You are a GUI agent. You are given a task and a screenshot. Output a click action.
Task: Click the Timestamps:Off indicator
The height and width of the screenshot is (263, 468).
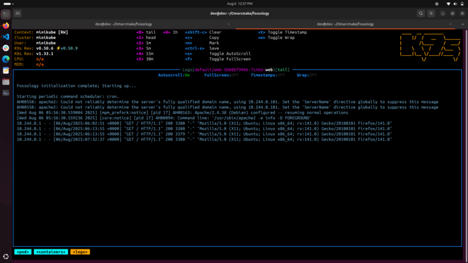[x=267, y=75]
